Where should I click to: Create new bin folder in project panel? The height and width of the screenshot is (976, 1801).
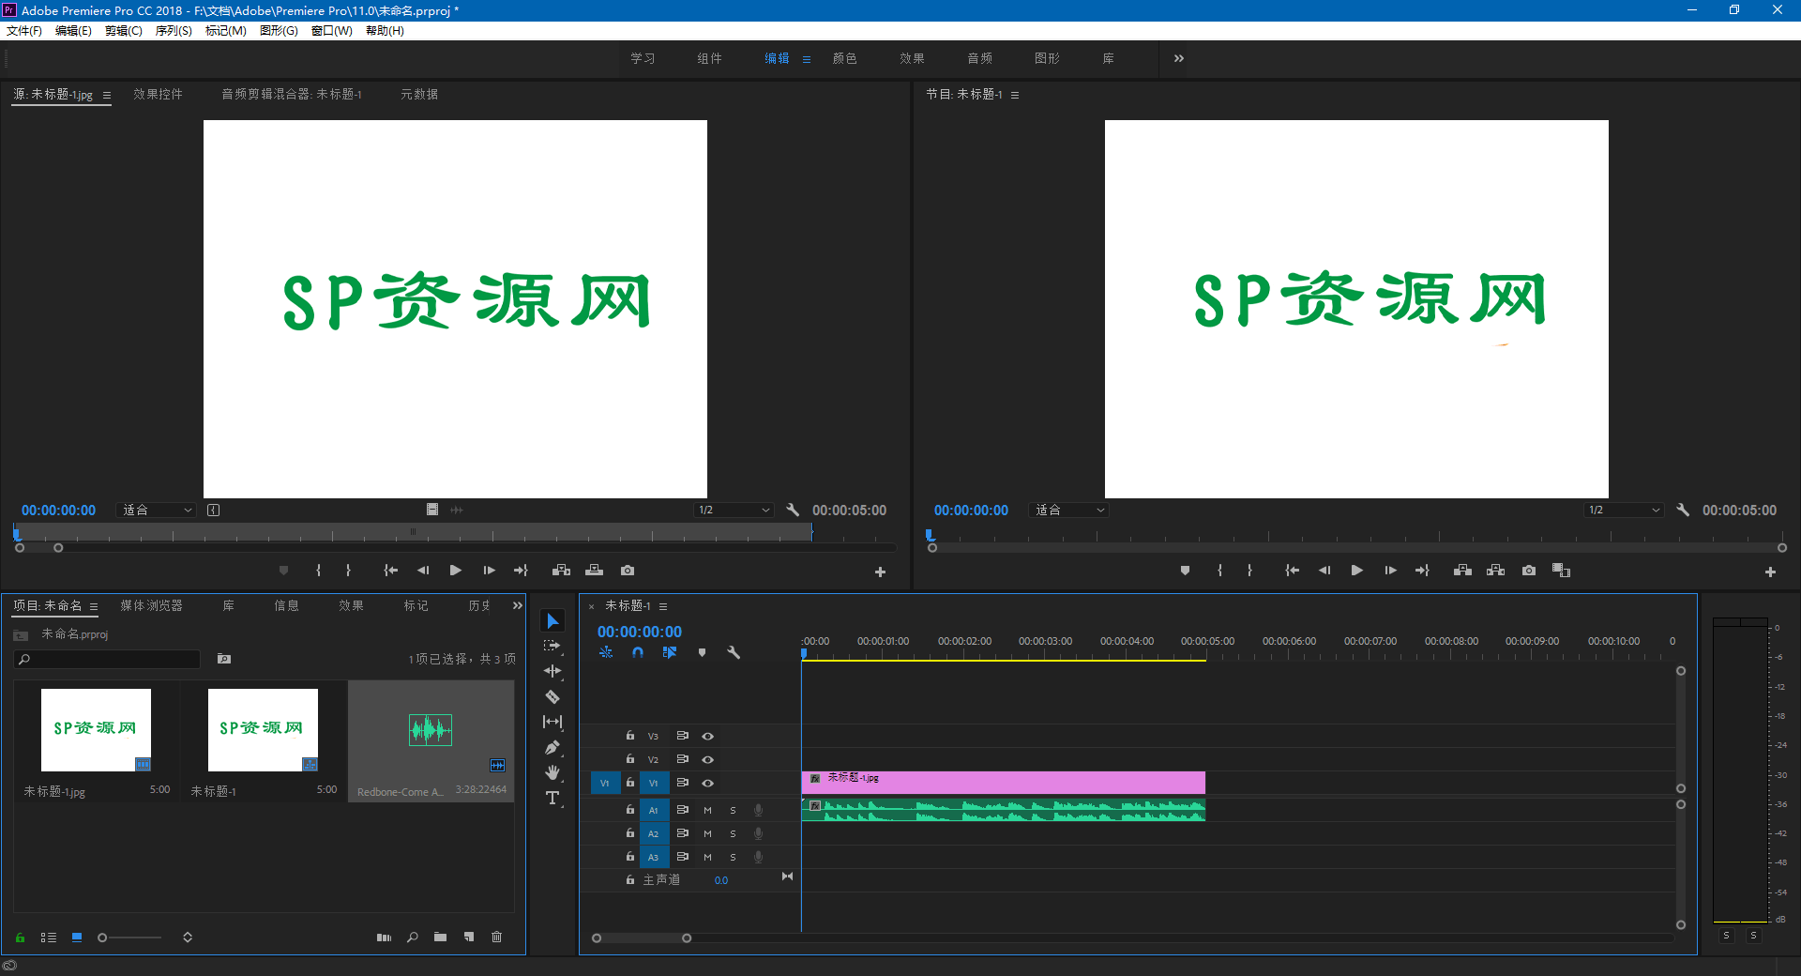click(x=440, y=937)
